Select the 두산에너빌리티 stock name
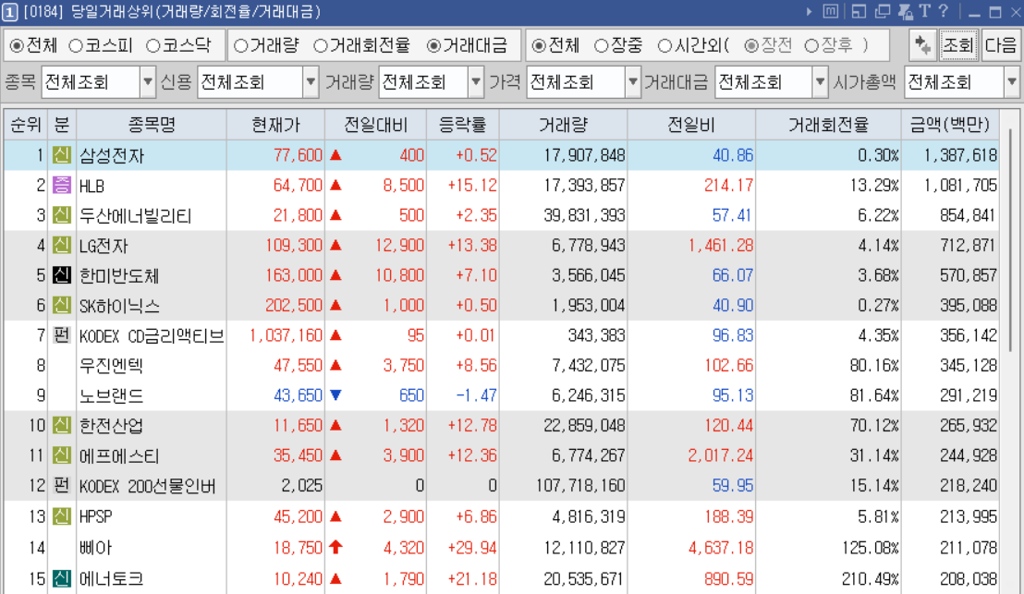The width and height of the screenshot is (1024, 594). coord(135,216)
